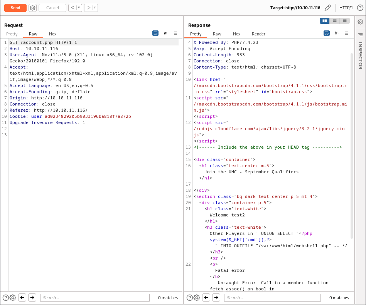Image resolution: width=366 pixels, height=305 pixels.
Task: Open Repeater send options gear next to Send
Action: coord(33,8)
